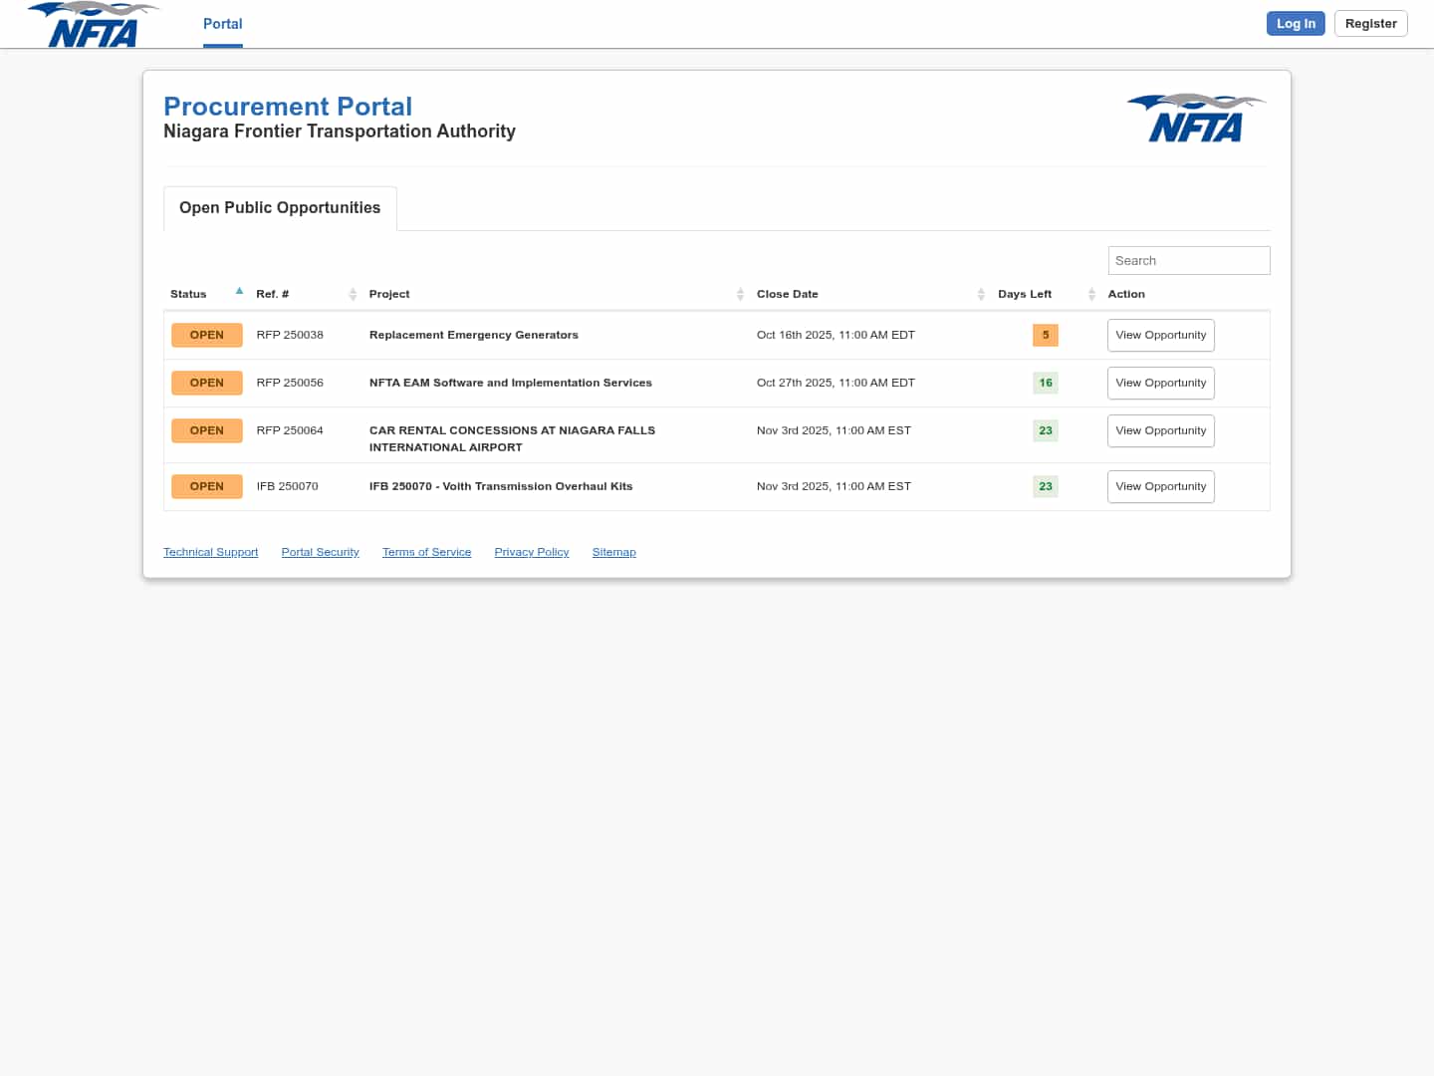Click the NFTA logo in top navbar

(x=93, y=25)
